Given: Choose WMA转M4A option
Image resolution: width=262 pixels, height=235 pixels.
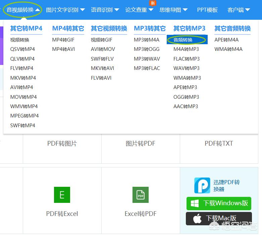Looking at the screenshot, I should (228, 49).
